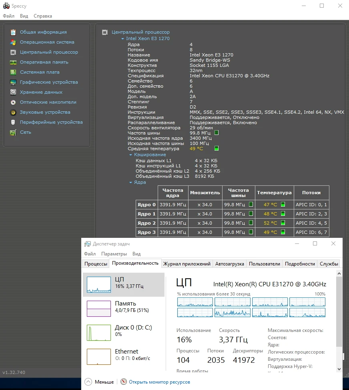Open Сеть section in Speccy sidebar
Image resolution: width=349 pixels, height=390 pixels.
tap(26, 132)
